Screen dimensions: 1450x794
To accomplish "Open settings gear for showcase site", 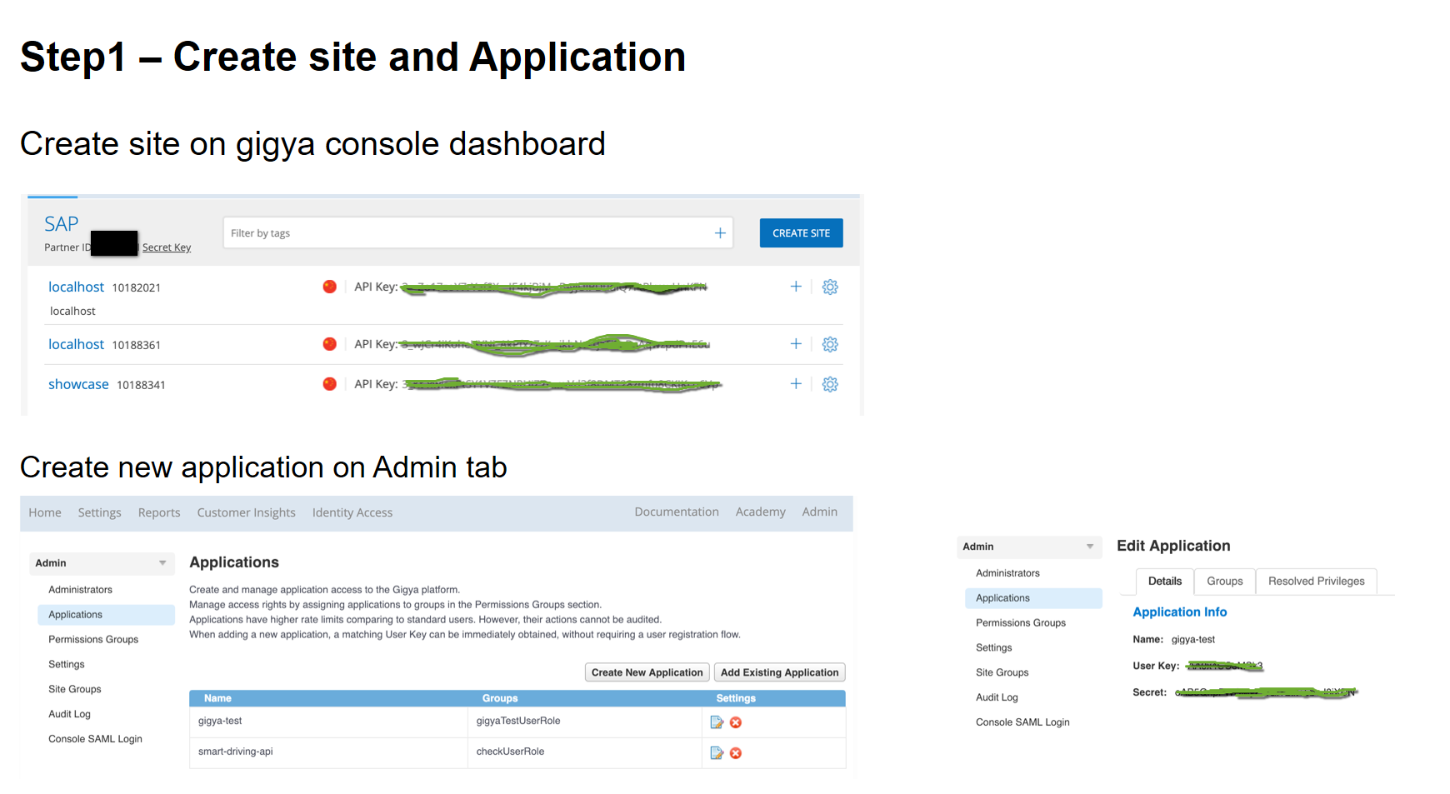I will coord(830,384).
